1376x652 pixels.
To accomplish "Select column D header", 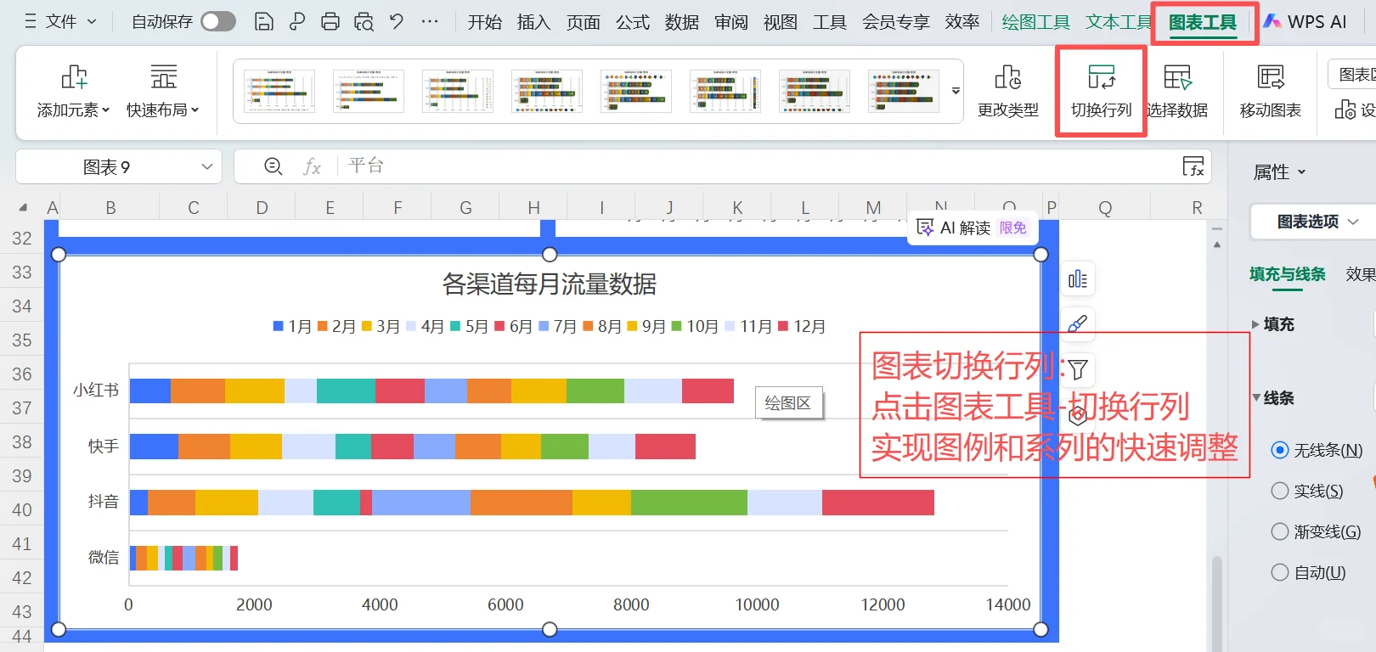I will tap(262, 208).
